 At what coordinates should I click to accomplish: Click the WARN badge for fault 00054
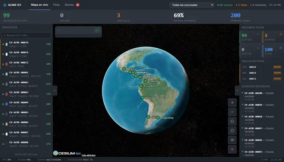277,73
